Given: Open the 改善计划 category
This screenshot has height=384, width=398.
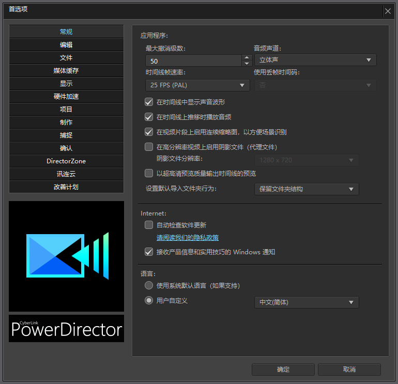Looking at the screenshot, I should click(66, 187).
